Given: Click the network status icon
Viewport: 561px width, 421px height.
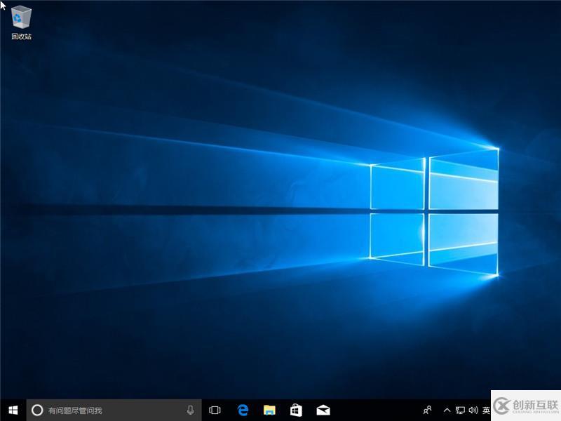Looking at the screenshot, I should (461, 409).
